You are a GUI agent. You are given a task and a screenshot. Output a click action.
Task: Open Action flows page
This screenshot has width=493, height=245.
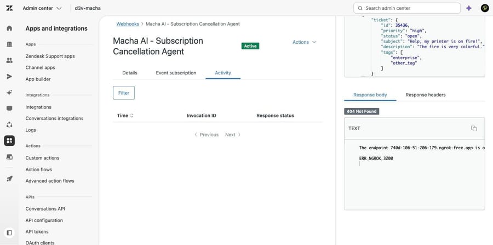39,170
